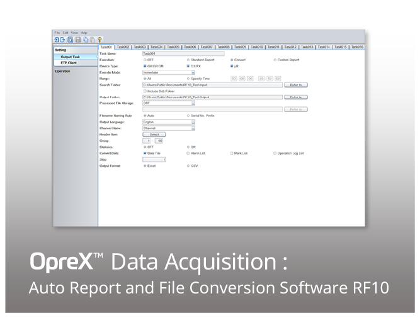Click the export settings toolbar icon
Screen dimensions: 420x318
point(63,40)
